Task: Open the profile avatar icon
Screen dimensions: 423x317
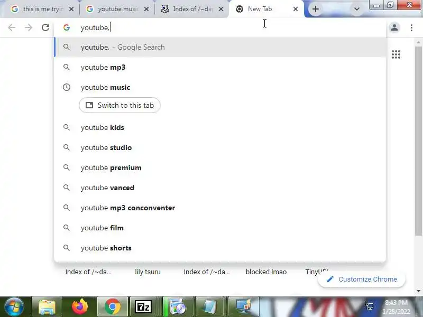Action: [x=394, y=27]
